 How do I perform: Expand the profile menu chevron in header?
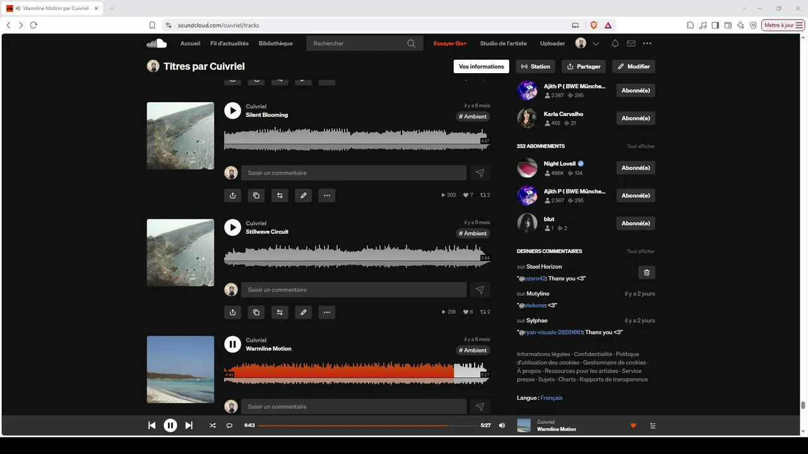pyautogui.click(x=596, y=44)
